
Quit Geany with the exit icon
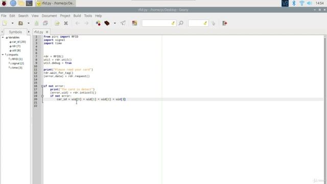coord(225,23)
